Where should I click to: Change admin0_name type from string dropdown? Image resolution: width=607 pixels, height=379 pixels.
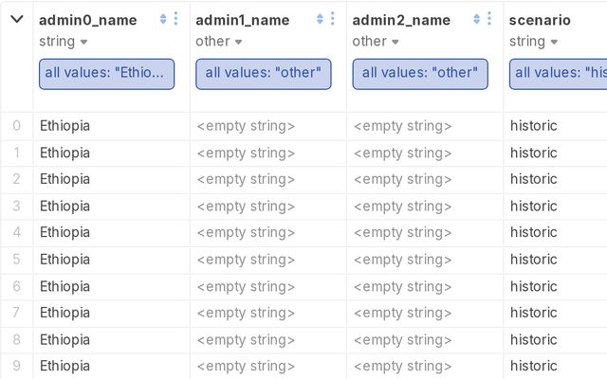tap(63, 42)
